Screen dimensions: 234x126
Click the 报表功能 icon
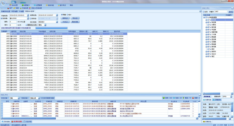tap(46, 5)
